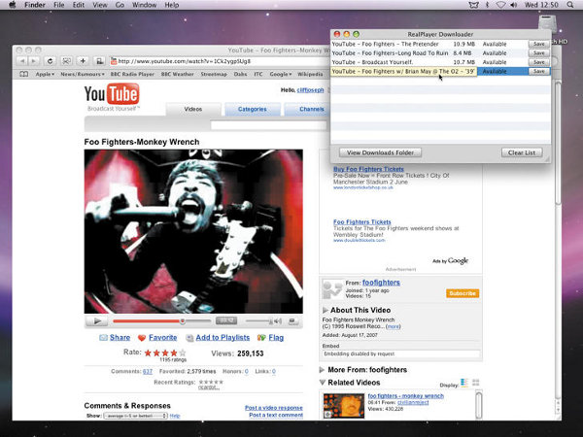Screen dimensions: 583x437
Task: Click the volume icon in menu bar
Action: click(x=514, y=5)
